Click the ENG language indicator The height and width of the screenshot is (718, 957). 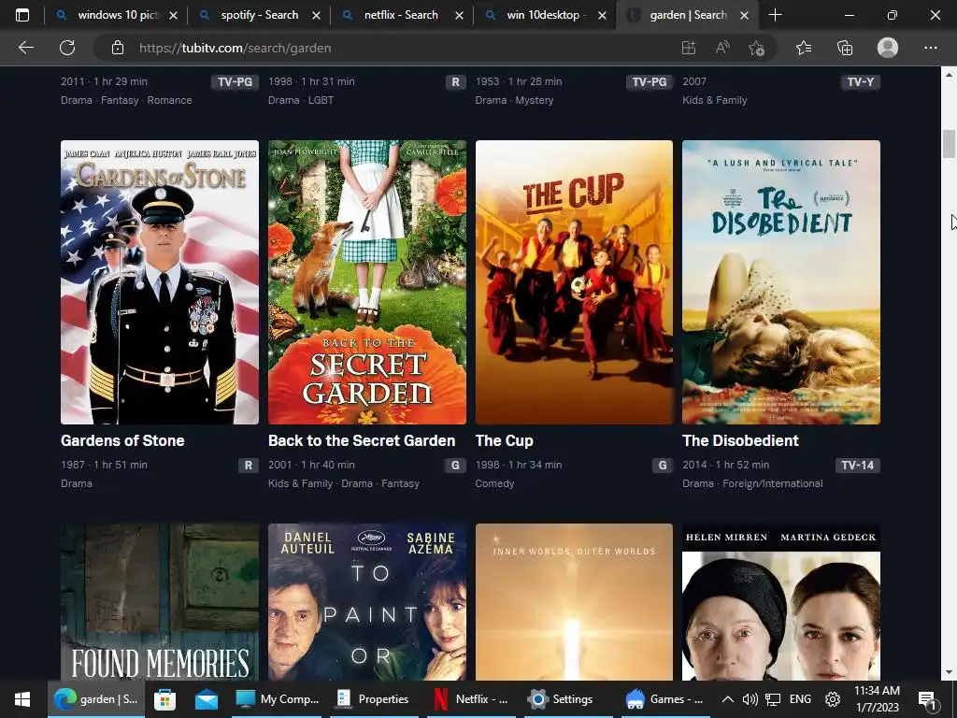800,699
